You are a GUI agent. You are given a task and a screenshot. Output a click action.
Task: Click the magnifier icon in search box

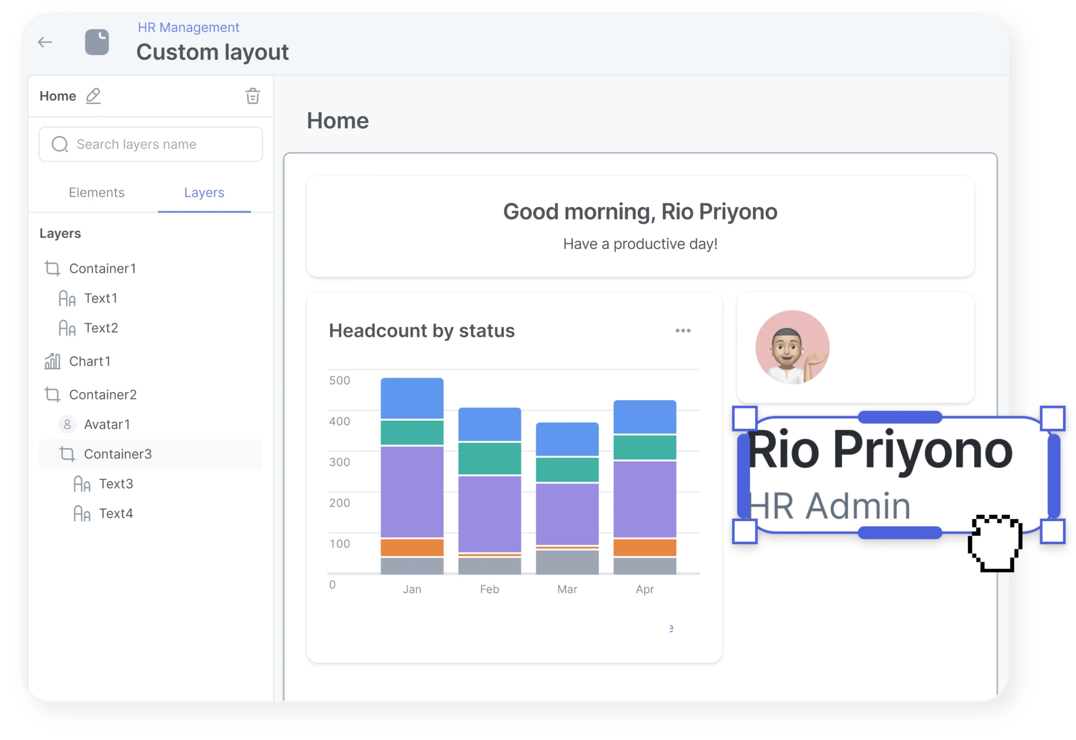point(60,144)
